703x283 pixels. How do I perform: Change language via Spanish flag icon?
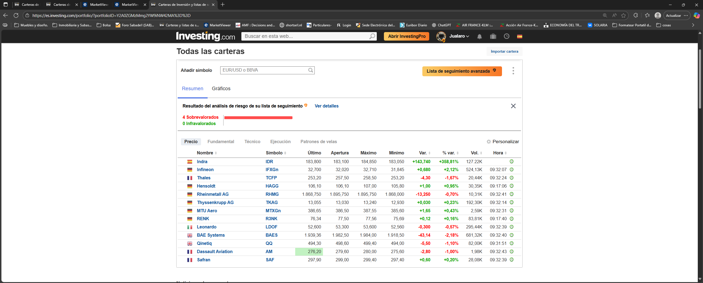point(520,36)
